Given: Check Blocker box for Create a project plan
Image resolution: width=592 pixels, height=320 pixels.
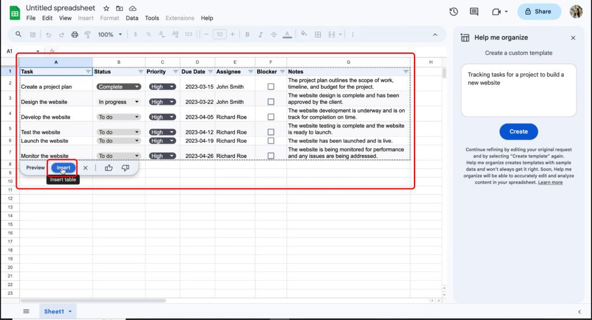Looking at the screenshot, I should point(271,87).
